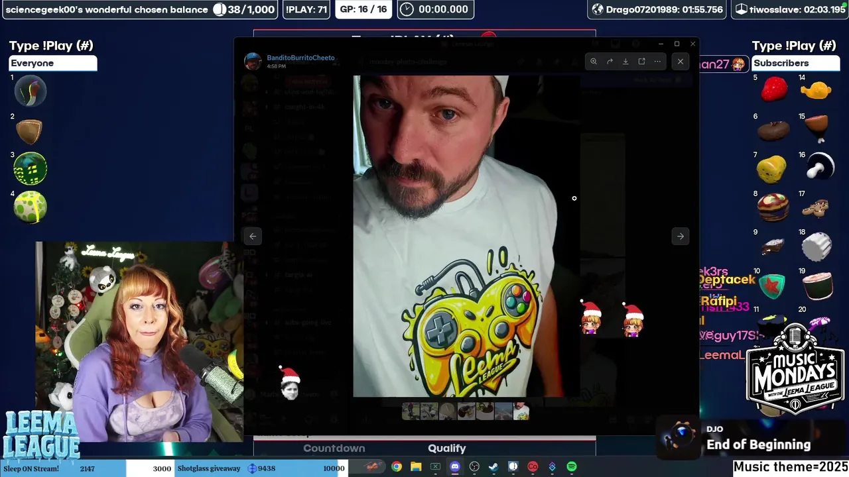
Task: Open Google Chrome from the taskbar
Action: tap(396, 467)
